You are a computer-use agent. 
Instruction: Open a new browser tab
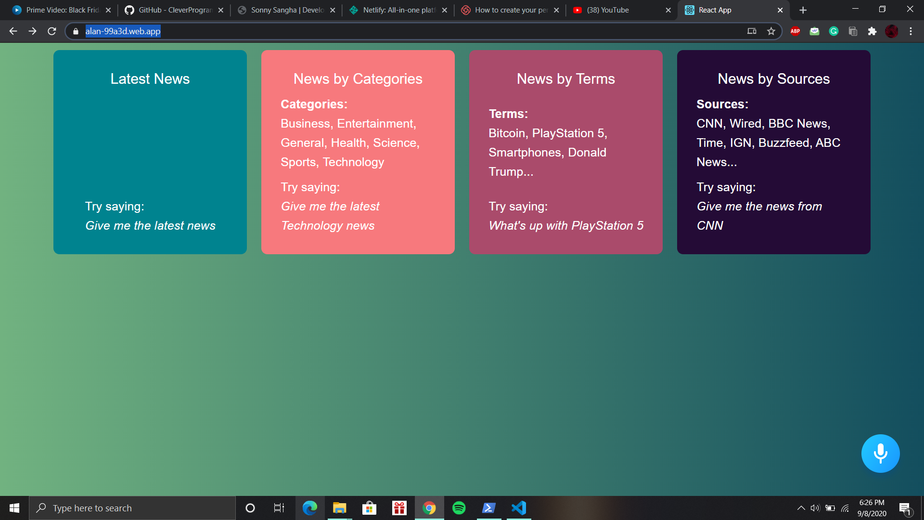[803, 10]
